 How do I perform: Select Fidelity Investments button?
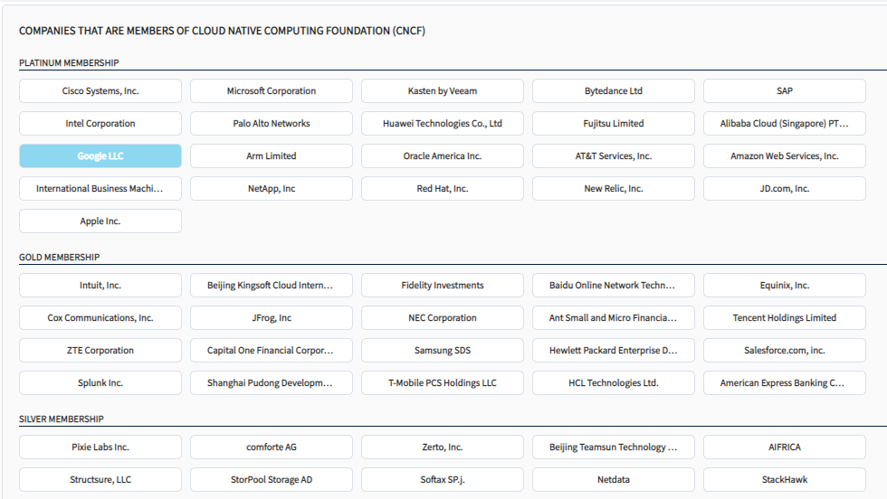tap(443, 286)
